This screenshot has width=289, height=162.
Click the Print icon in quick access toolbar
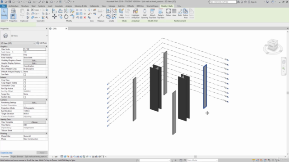tap(30, 2)
